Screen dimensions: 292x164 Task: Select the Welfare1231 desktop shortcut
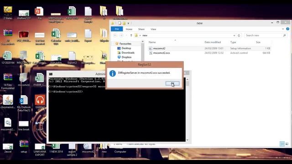coord(24,15)
